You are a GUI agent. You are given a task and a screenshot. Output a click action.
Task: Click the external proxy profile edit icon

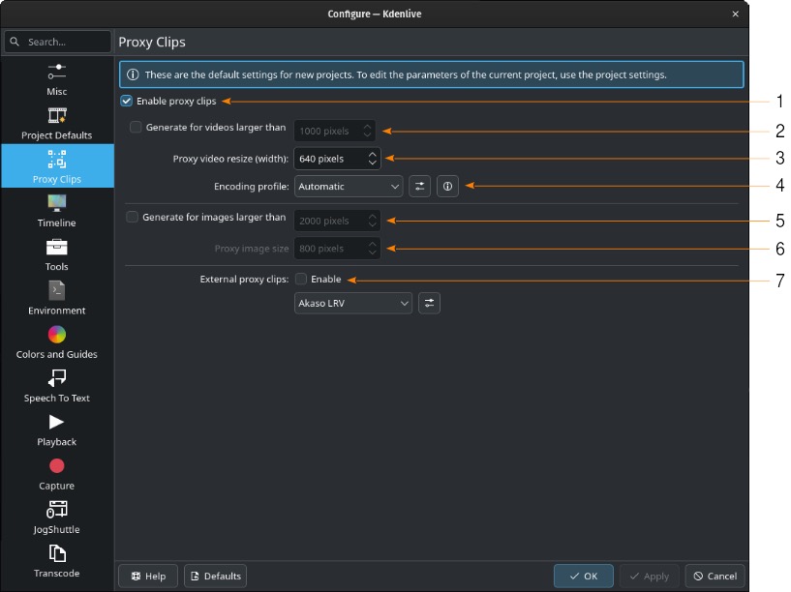[429, 304]
